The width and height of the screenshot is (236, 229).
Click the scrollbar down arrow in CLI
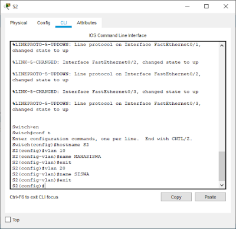pyautogui.click(x=222, y=185)
